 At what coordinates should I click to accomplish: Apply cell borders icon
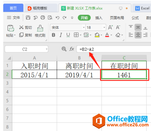tap(76, 35)
